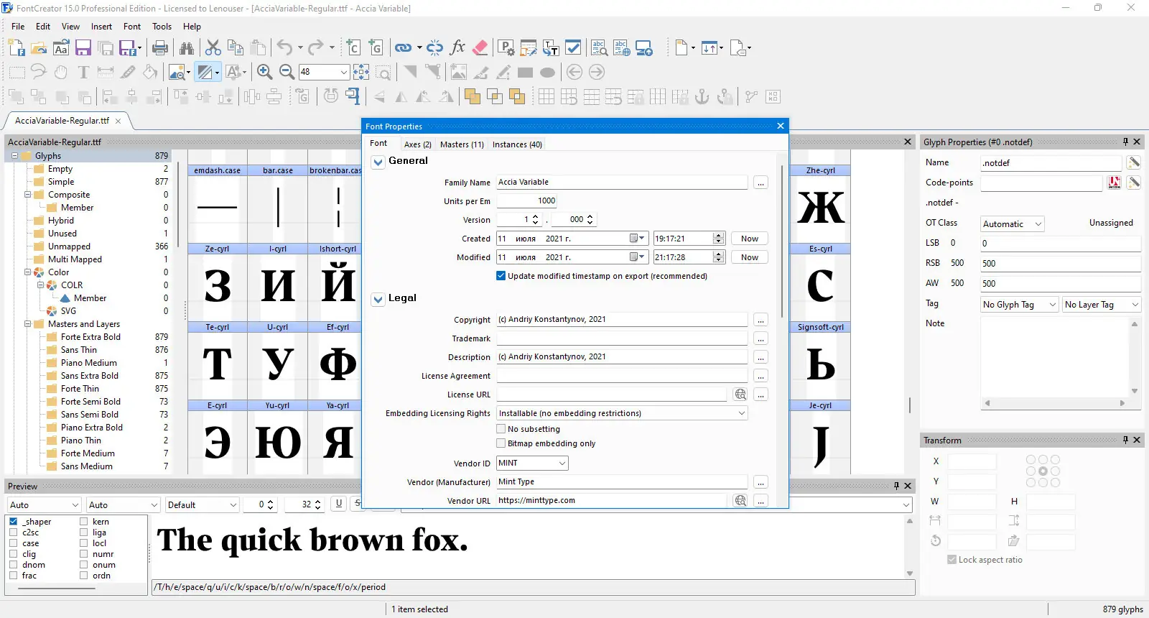This screenshot has width=1149, height=618.
Task: Tick Bitmap embedding only checkbox
Action: point(501,443)
